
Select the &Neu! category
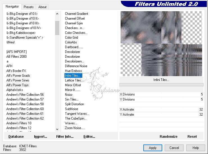pyautogui.click(x=10, y=42)
